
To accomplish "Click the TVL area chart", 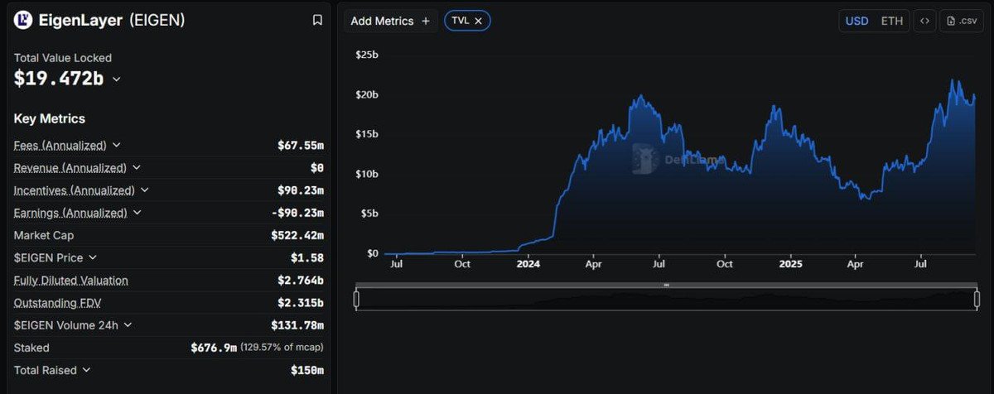I will 679,166.
